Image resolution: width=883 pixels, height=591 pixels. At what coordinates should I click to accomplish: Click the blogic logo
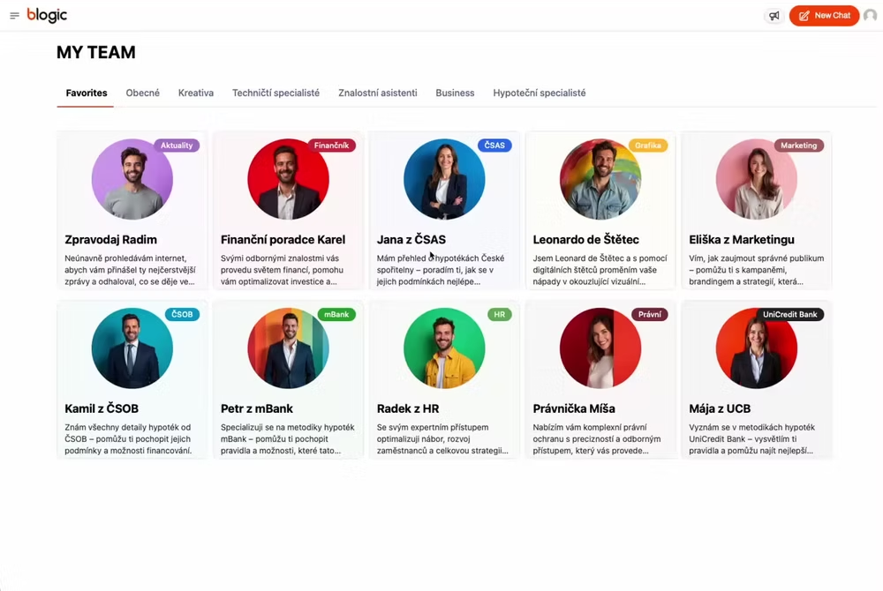click(x=47, y=15)
